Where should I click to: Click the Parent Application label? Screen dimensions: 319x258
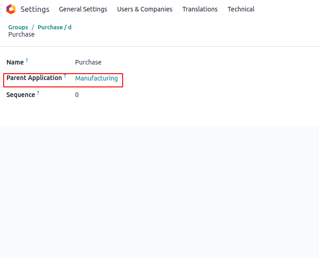point(34,78)
